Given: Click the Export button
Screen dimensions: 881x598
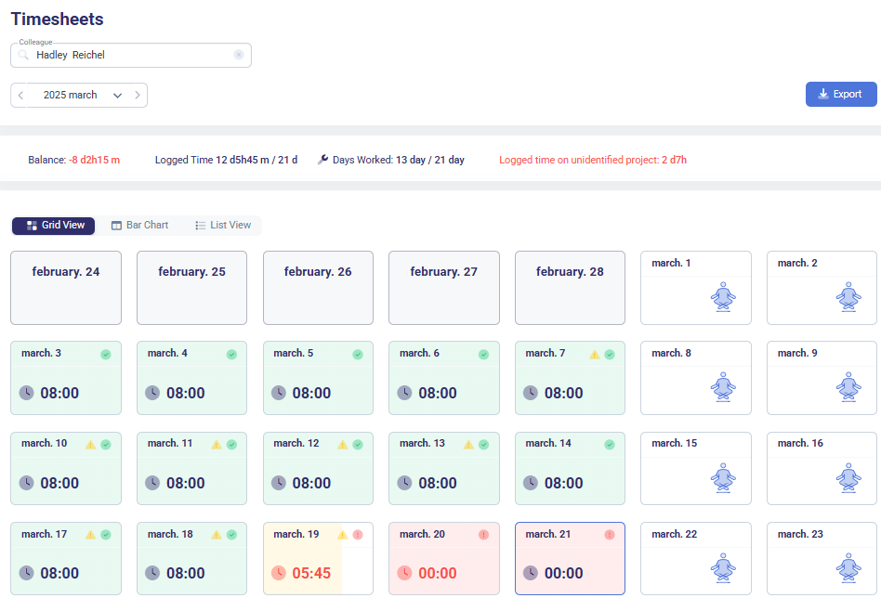Looking at the screenshot, I should point(840,94).
